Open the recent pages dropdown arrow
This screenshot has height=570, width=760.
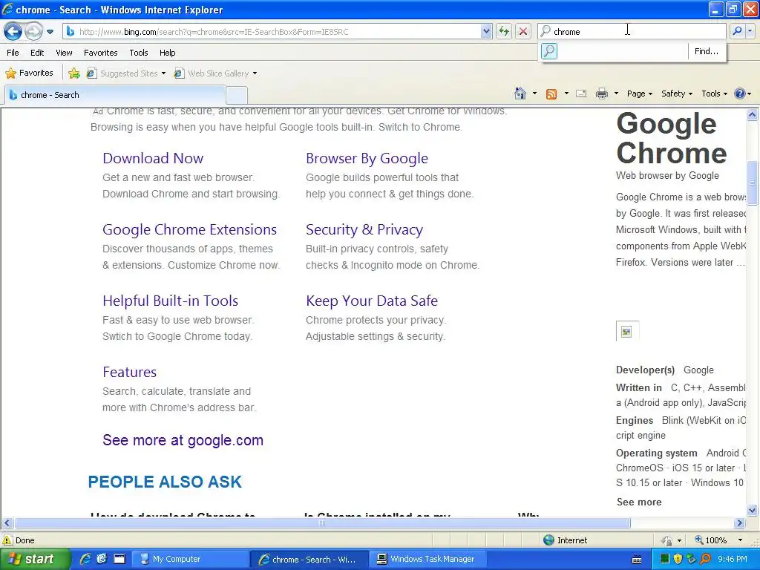point(50,33)
